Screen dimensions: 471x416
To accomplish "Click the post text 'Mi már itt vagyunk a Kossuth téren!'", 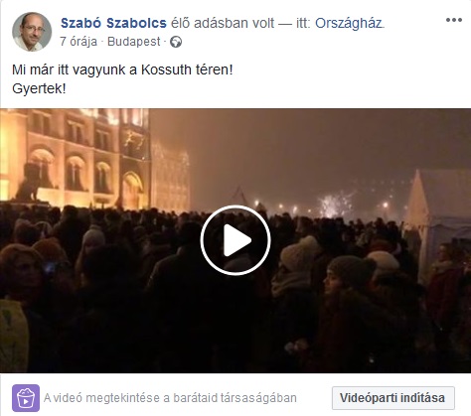I will (x=122, y=69).
